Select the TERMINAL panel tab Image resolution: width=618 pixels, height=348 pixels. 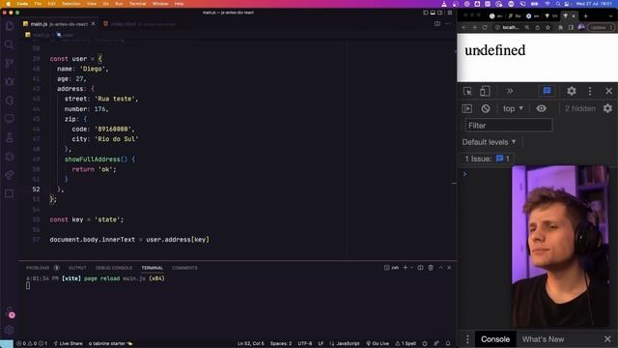(153, 268)
